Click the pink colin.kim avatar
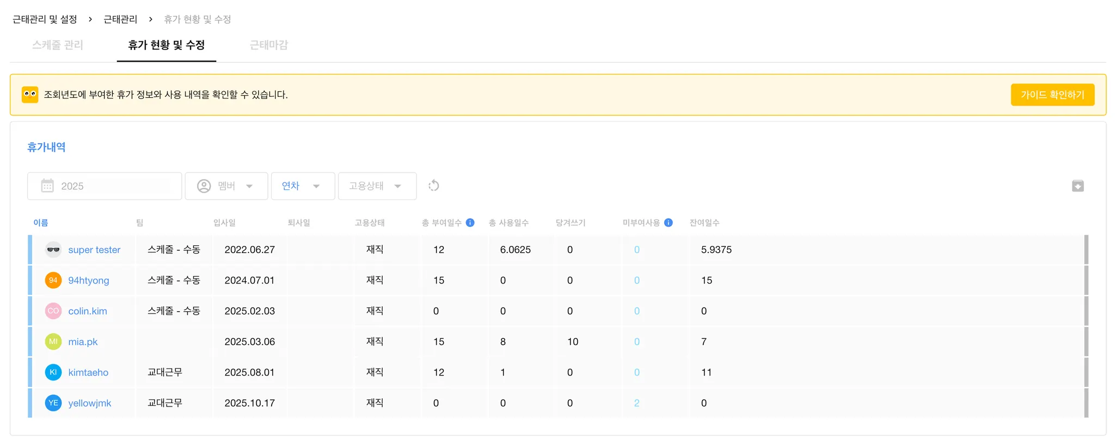The image size is (1115, 444). click(53, 311)
